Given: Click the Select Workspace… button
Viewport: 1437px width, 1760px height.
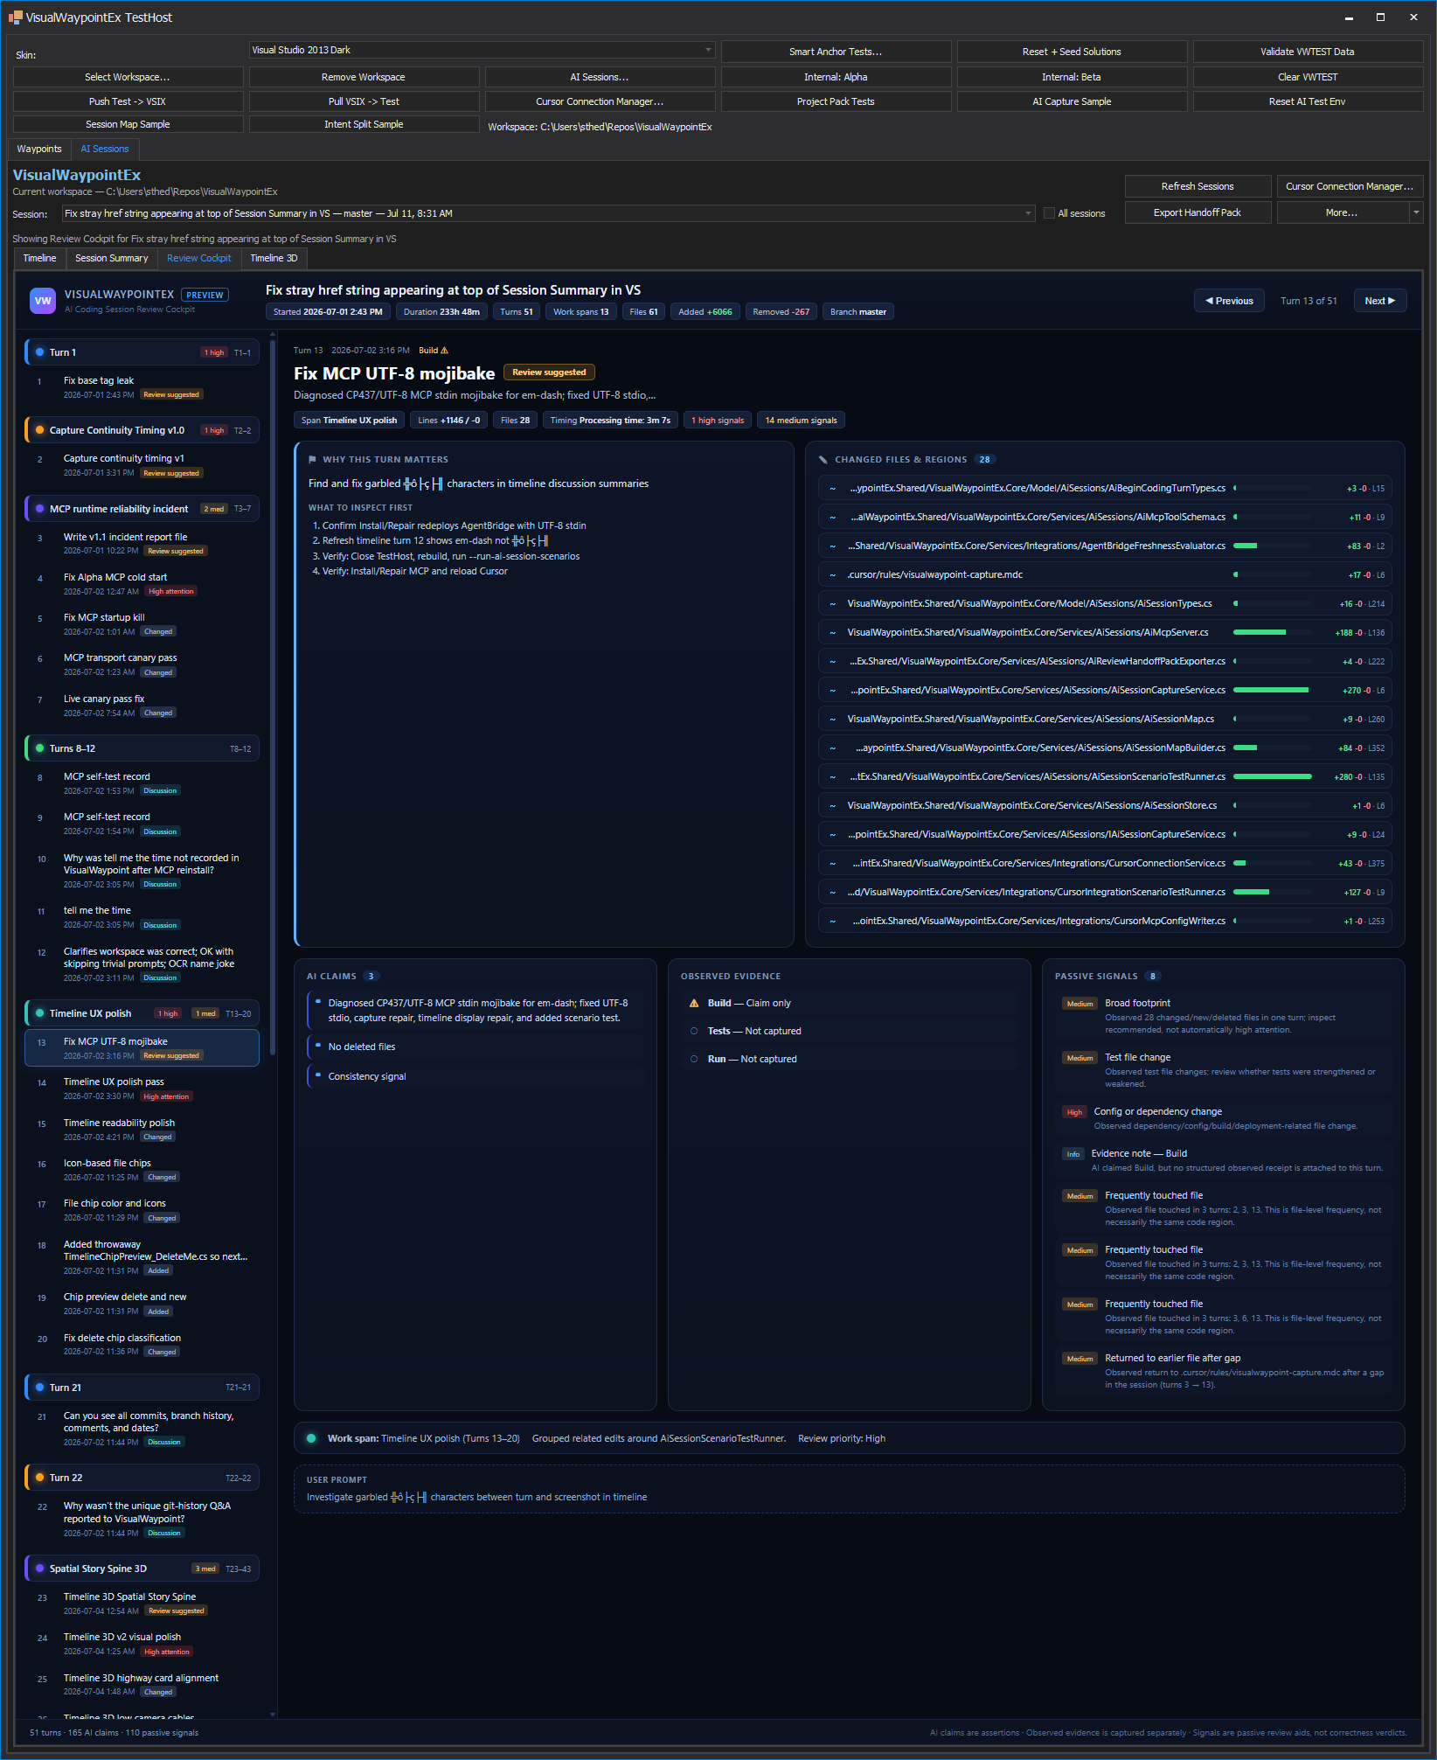Looking at the screenshot, I should [128, 77].
